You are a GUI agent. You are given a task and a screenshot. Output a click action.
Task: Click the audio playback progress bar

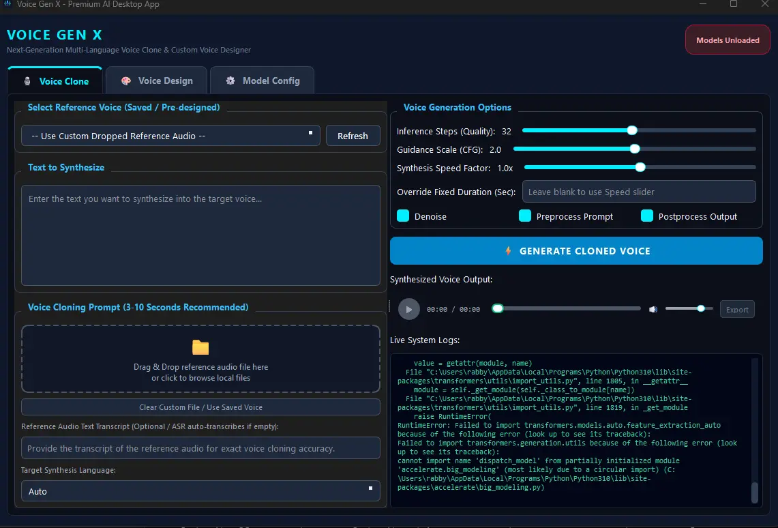click(x=566, y=308)
